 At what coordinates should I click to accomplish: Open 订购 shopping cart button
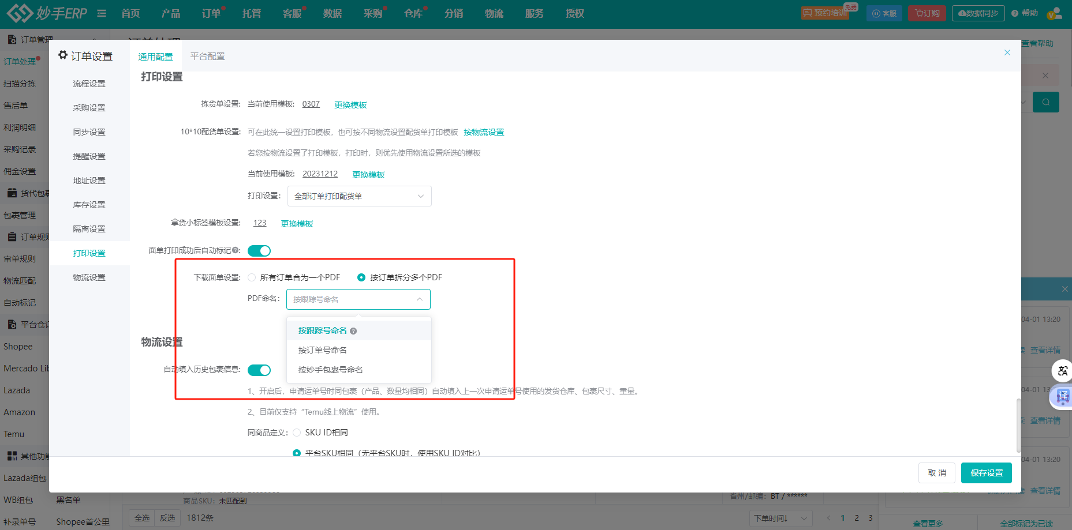click(x=927, y=13)
